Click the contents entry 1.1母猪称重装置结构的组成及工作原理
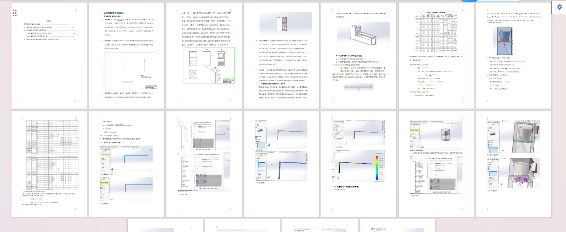This screenshot has width=566, height=232. click(x=49, y=27)
